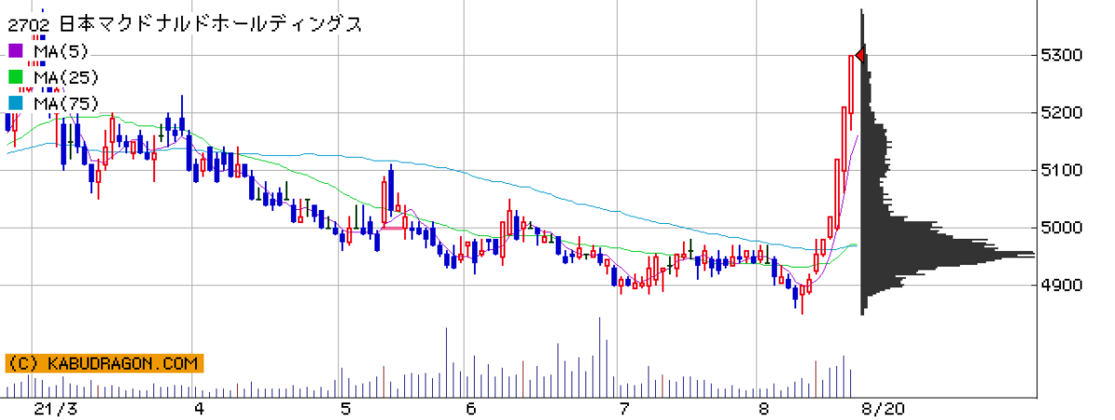Click the green MA(25) legend swatch
1115x420 pixels.
tap(14, 77)
